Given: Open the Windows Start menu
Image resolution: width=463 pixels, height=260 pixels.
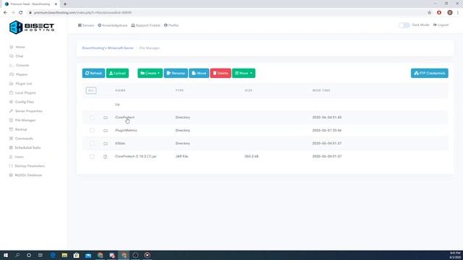Looking at the screenshot, I should (x=6, y=255).
